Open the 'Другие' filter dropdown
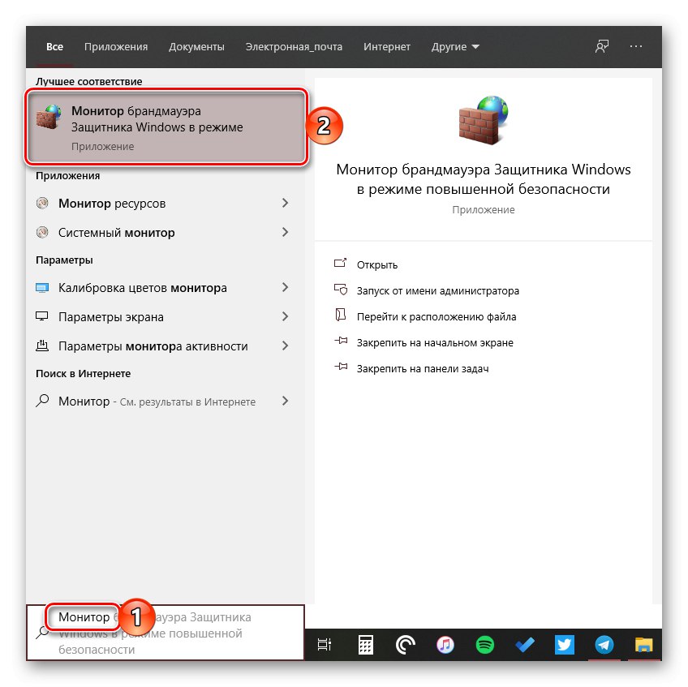This screenshot has height=687, width=688. [455, 46]
